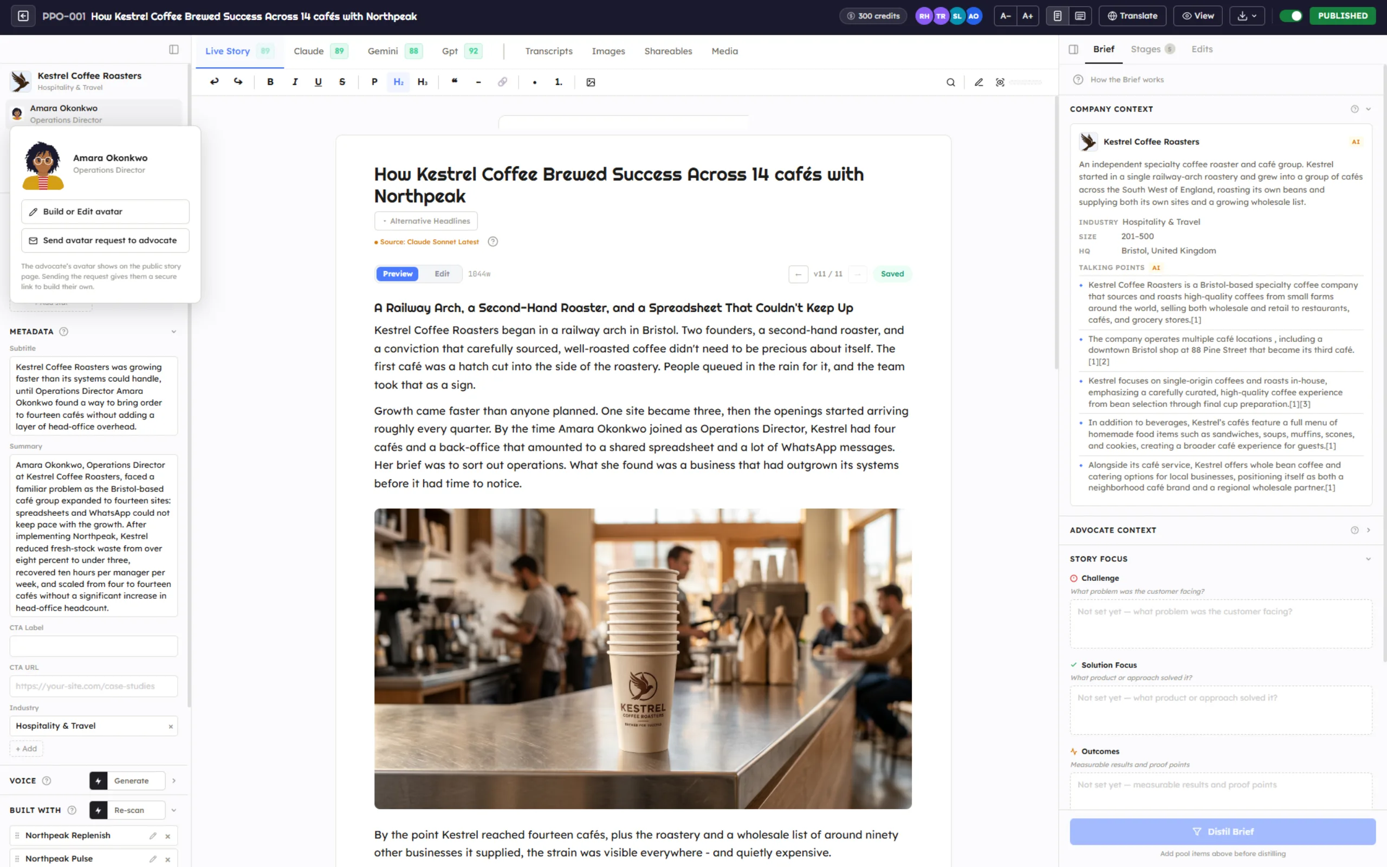Expand the Advocate Context section
This screenshot has height=867, width=1387.
[1368, 530]
